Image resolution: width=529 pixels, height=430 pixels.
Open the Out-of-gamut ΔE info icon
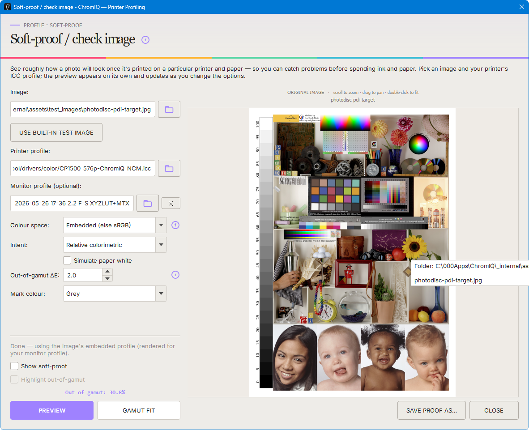click(175, 275)
